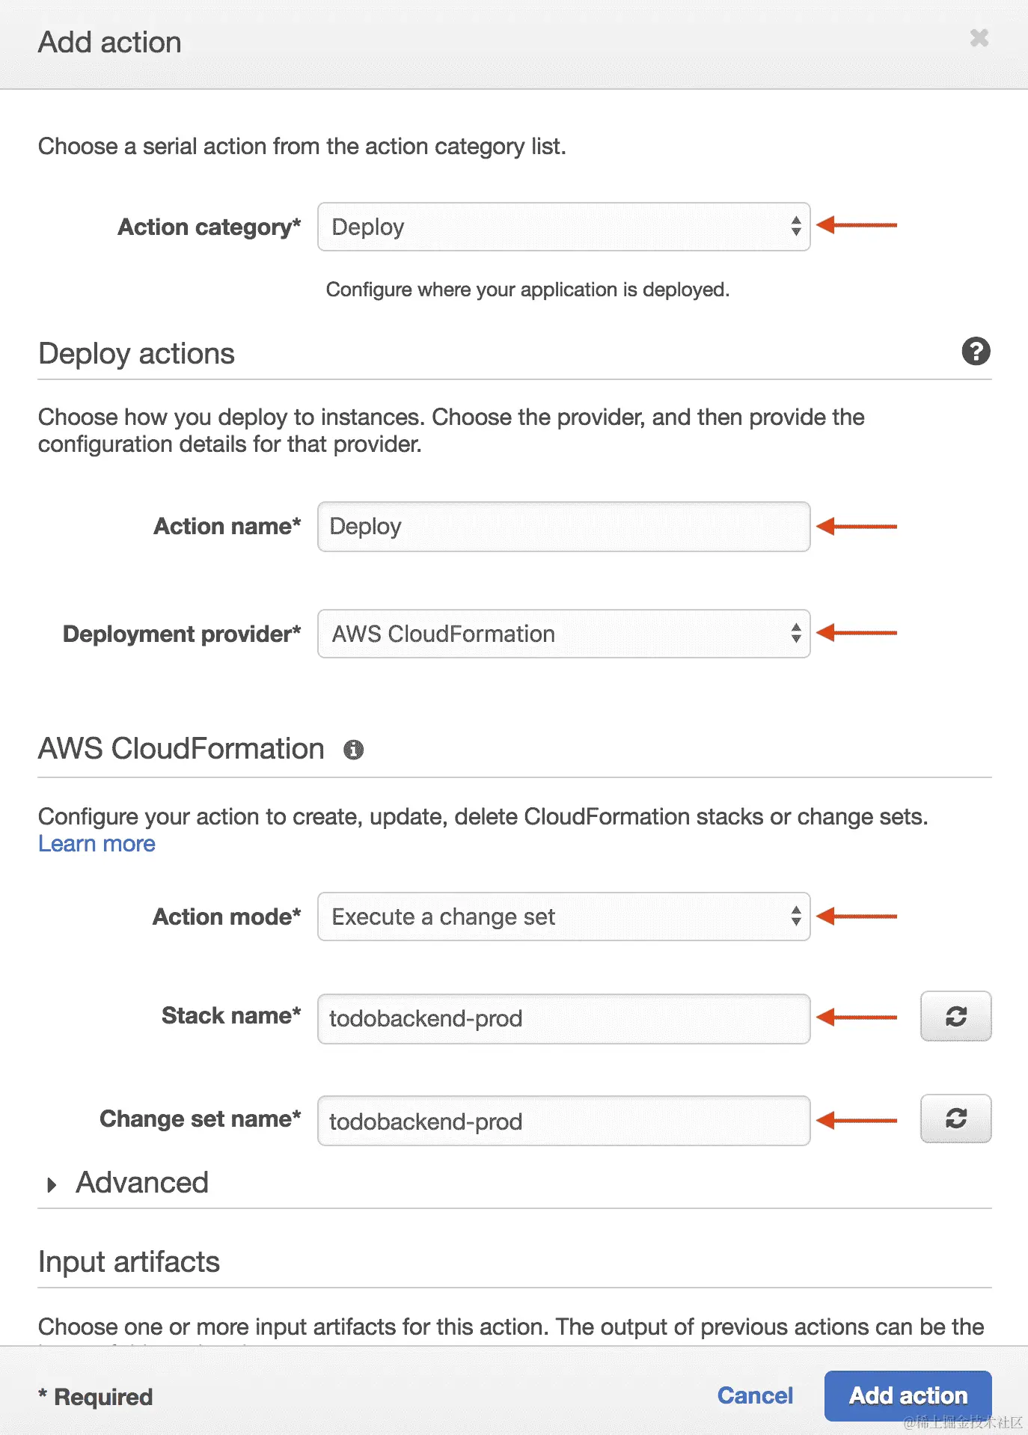Image resolution: width=1028 pixels, height=1435 pixels.
Task: Refresh the Stack name list
Action: coord(955,1016)
